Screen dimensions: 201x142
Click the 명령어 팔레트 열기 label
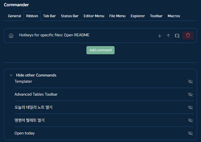click(30, 120)
